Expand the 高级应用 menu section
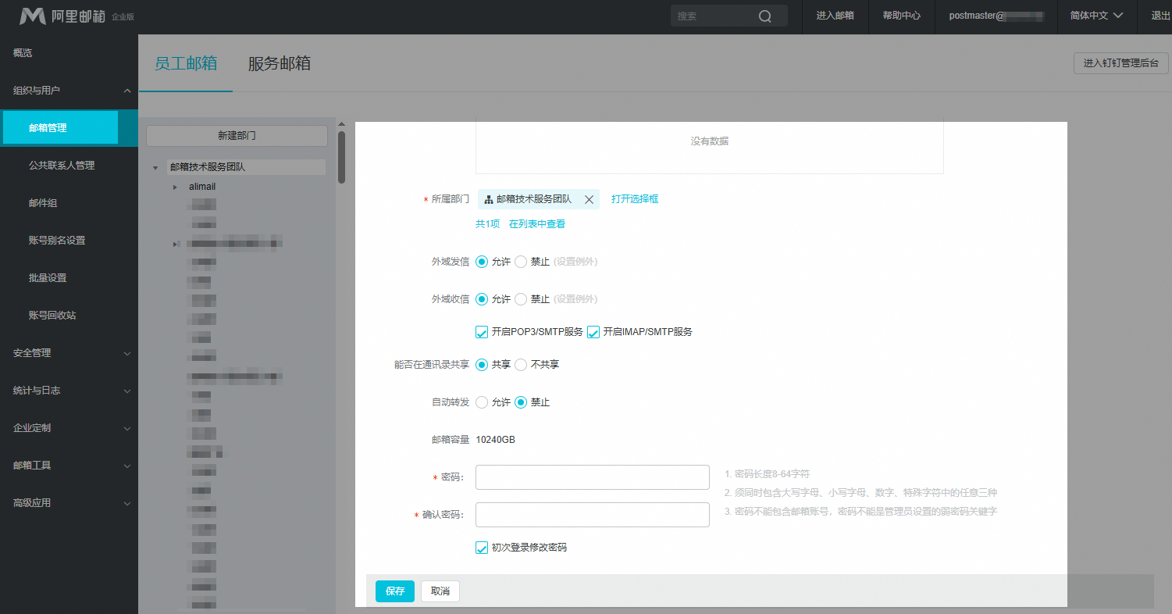 127,503
